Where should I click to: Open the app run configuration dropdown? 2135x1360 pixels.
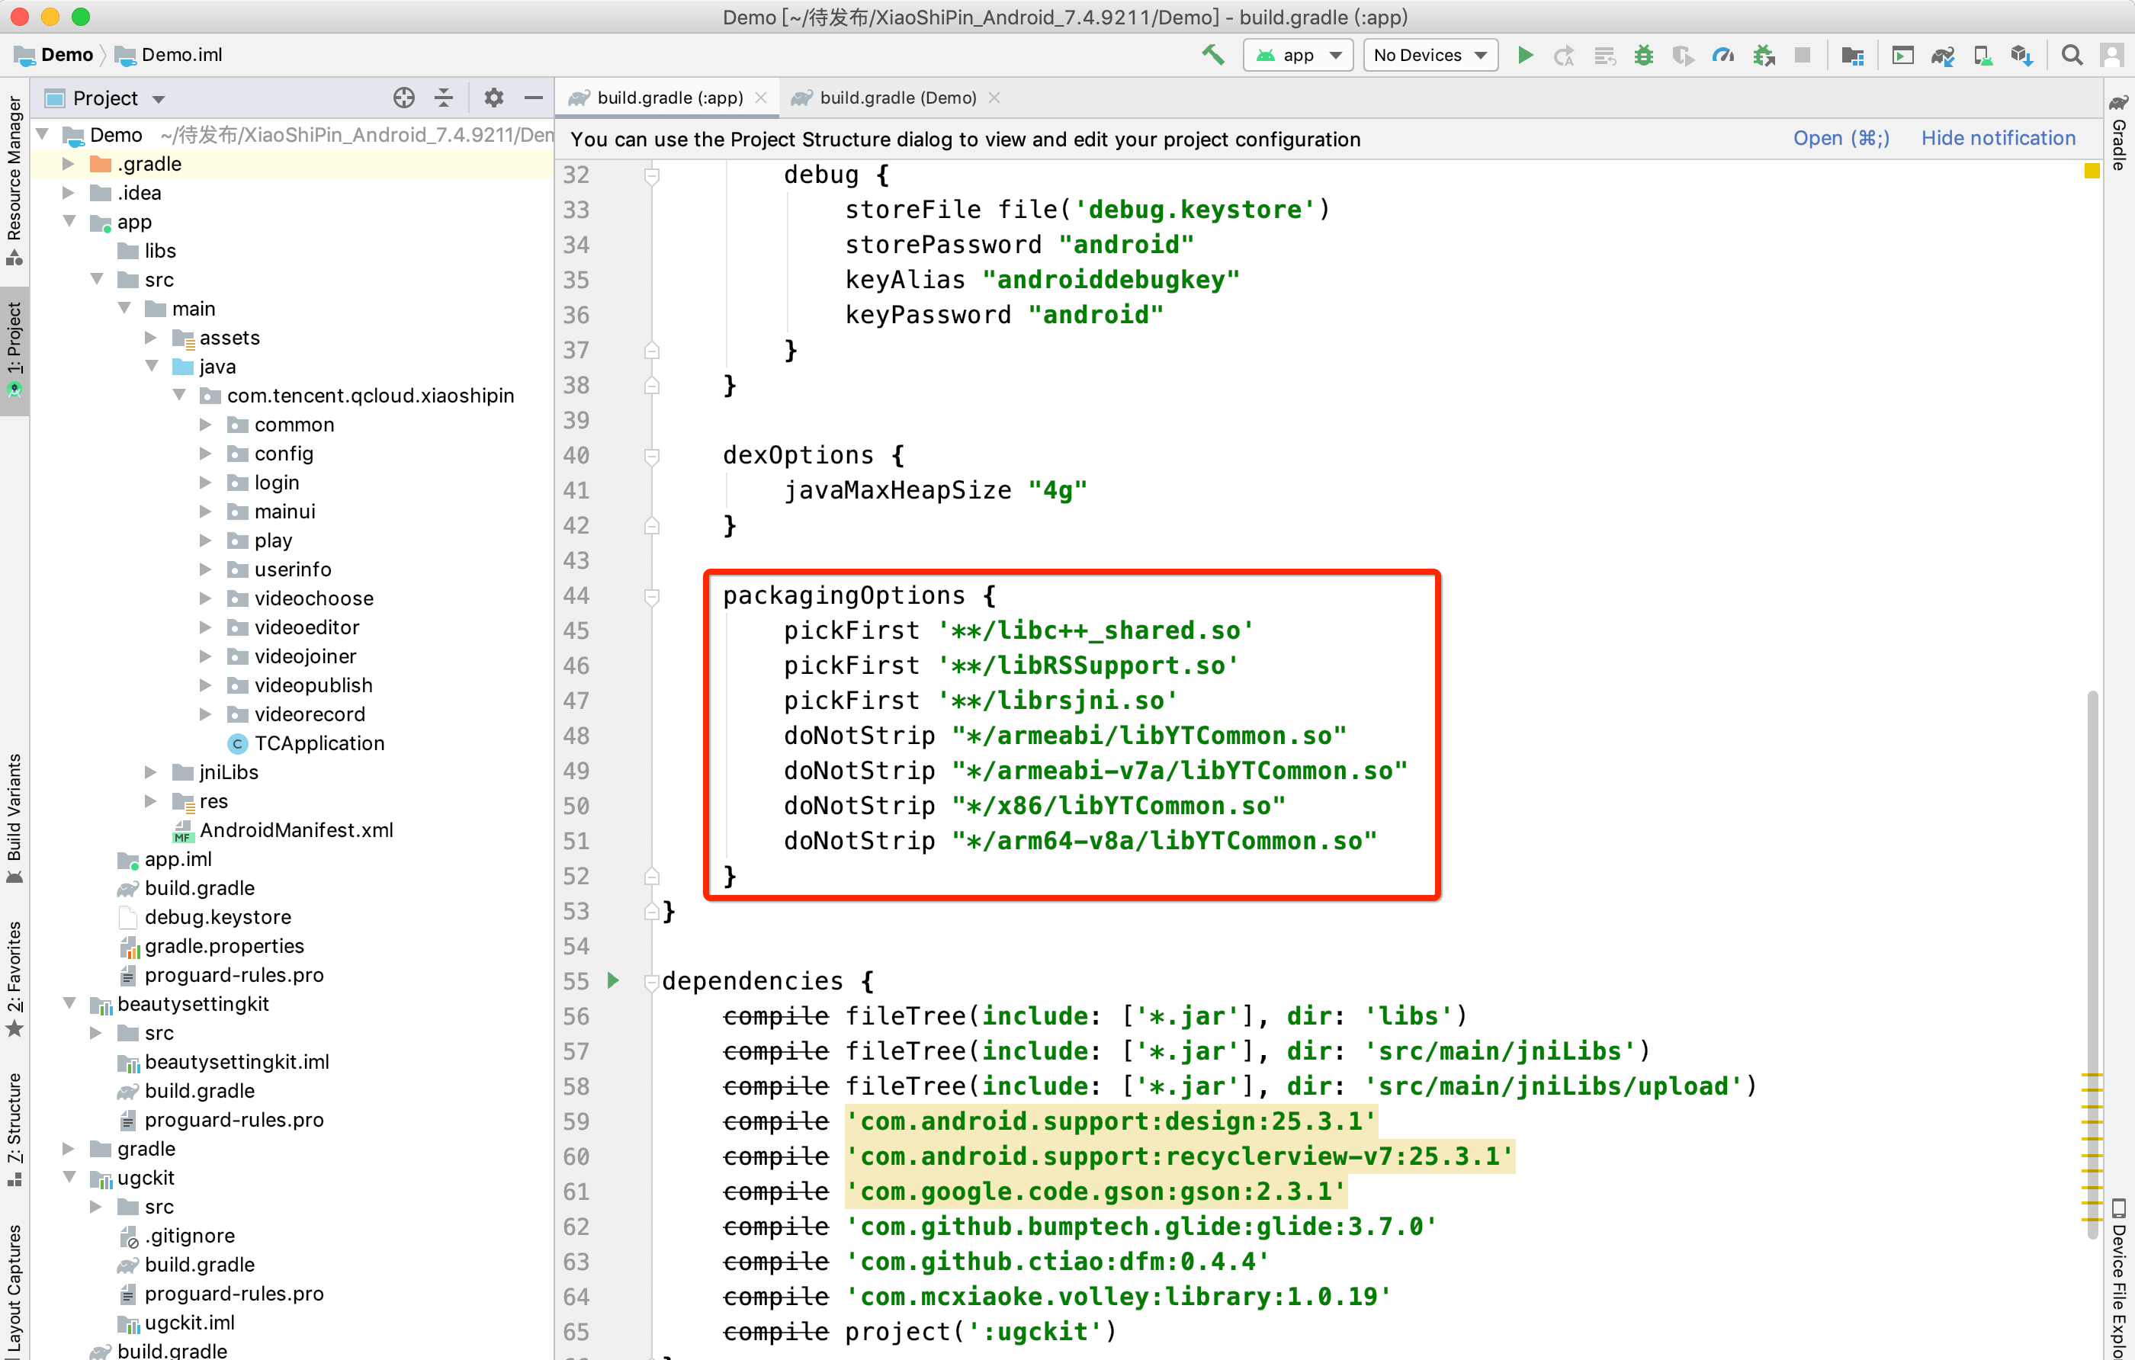1298,55
